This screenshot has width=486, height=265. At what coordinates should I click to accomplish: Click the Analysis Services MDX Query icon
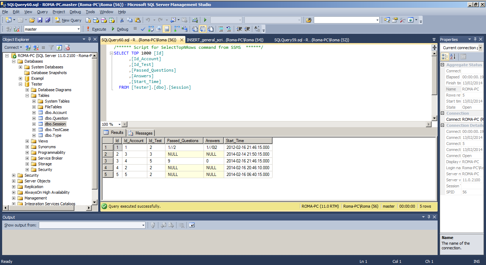pos(96,20)
